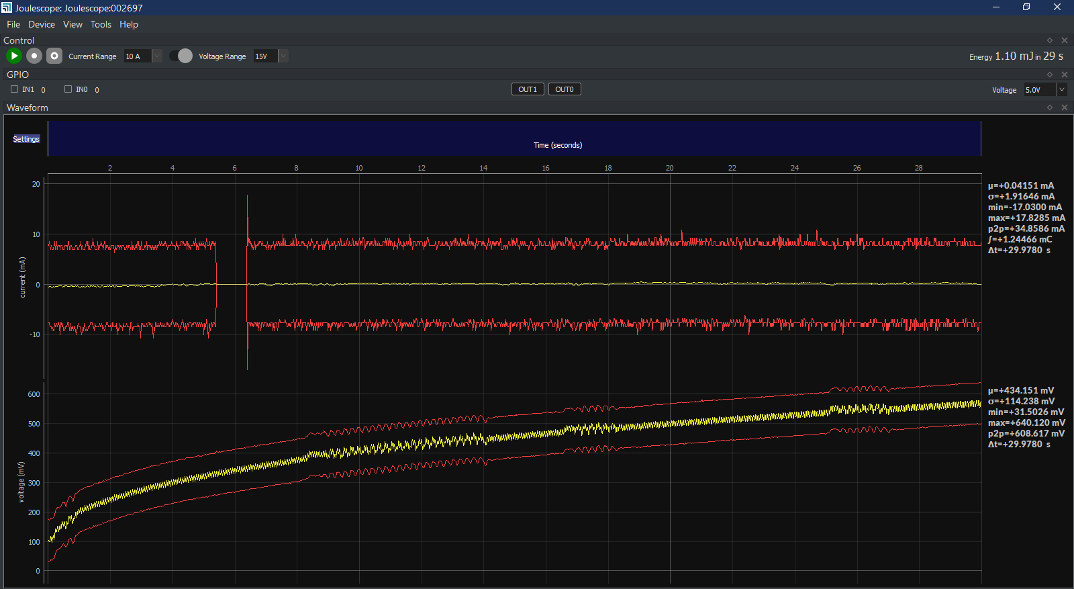The width and height of the screenshot is (1074, 589).
Task: Open the GPIO Voltage 5.0V dropdown
Action: (x=1061, y=89)
